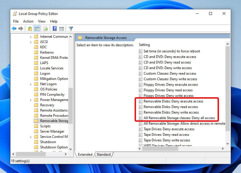Viewport: 241px width, 173px height.
Task: Click the Filter funnel icon
Action: (70, 28)
